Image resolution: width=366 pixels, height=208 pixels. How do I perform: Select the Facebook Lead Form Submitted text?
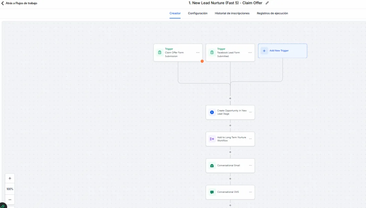(228, 54)
